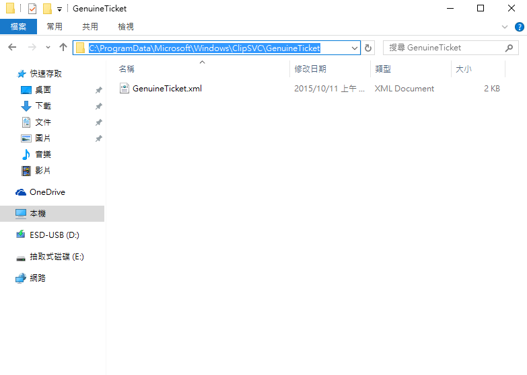This screenshot has height=375, width=527.
Task: Click the Properties quick access icon
Action: [x=32, y=8]
